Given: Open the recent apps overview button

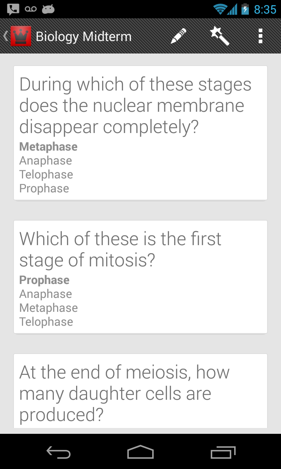Looking at the screenshot, I should 223,452.
